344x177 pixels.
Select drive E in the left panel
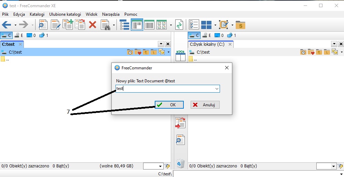[19, 35]
